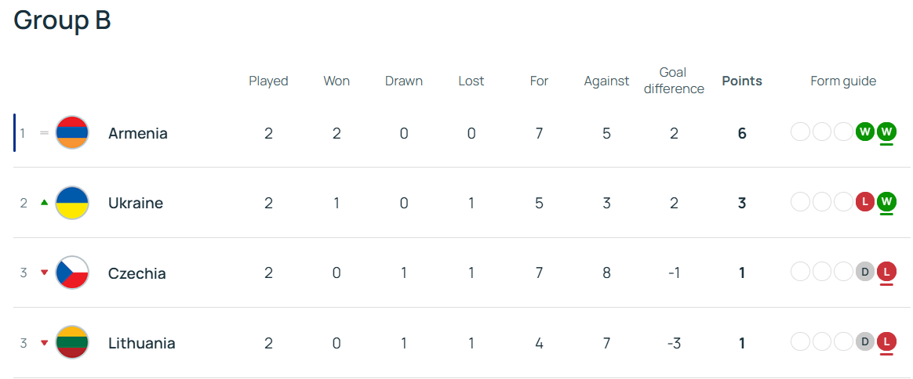Click the Armenia flag icon
The height and width of the screenshot is (379, 913).
pos(72,133)
